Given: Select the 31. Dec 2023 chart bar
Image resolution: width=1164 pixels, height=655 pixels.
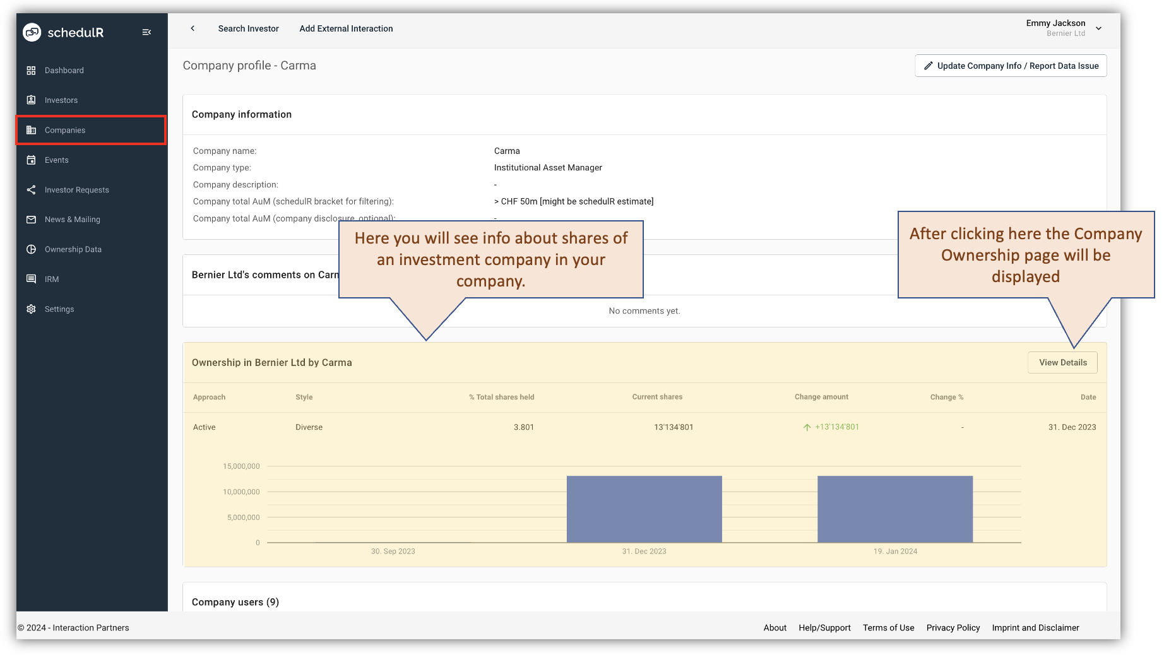Looking at the screenshot, I should tap(644, 509).
